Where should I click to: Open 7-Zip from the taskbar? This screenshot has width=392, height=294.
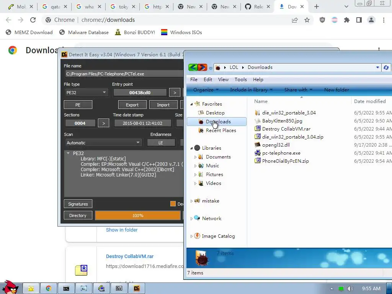(119, 289)
